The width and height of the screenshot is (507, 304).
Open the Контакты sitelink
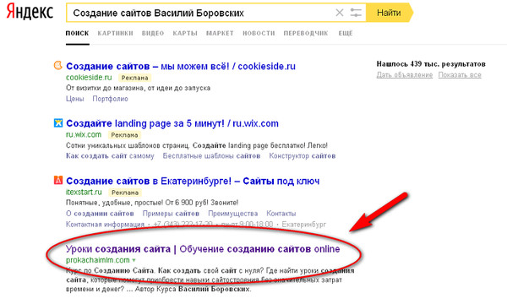[x=281, y=214]
